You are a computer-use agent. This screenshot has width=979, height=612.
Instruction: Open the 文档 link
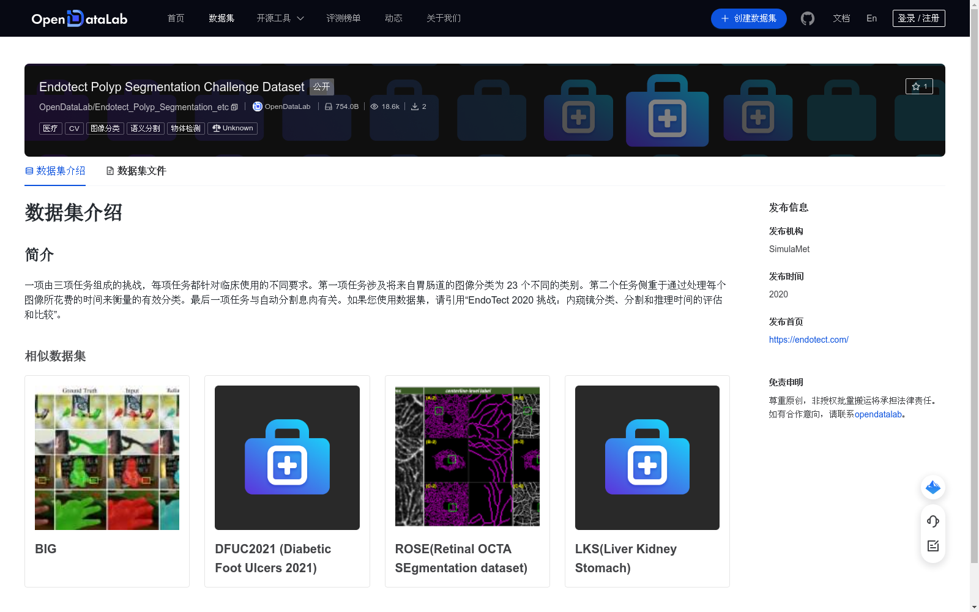(x=841, y=18)
